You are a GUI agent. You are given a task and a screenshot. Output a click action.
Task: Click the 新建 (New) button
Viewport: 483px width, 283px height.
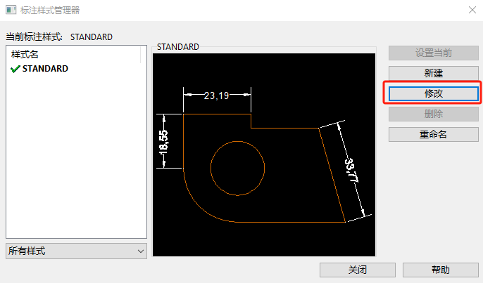[x=434, y=73]
